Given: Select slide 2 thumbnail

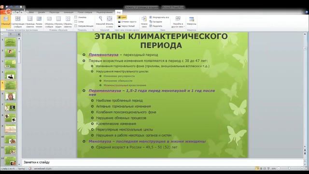Looking at the screenshot, I should tap(10, 53).
